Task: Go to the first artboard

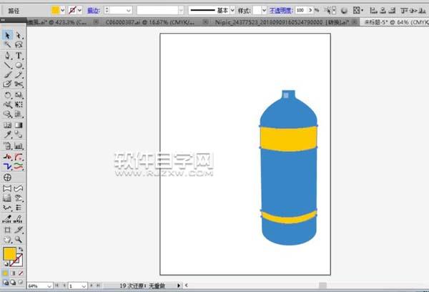Action: point(56,286)
